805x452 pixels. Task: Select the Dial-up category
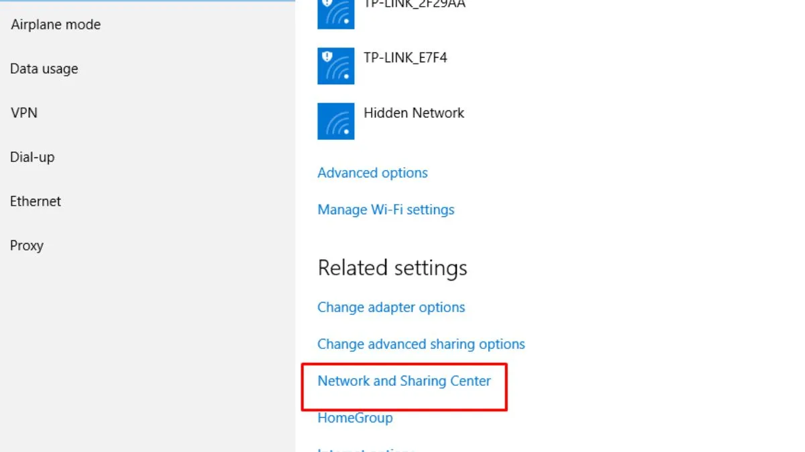pyautogui.click(x=32, y=157)
